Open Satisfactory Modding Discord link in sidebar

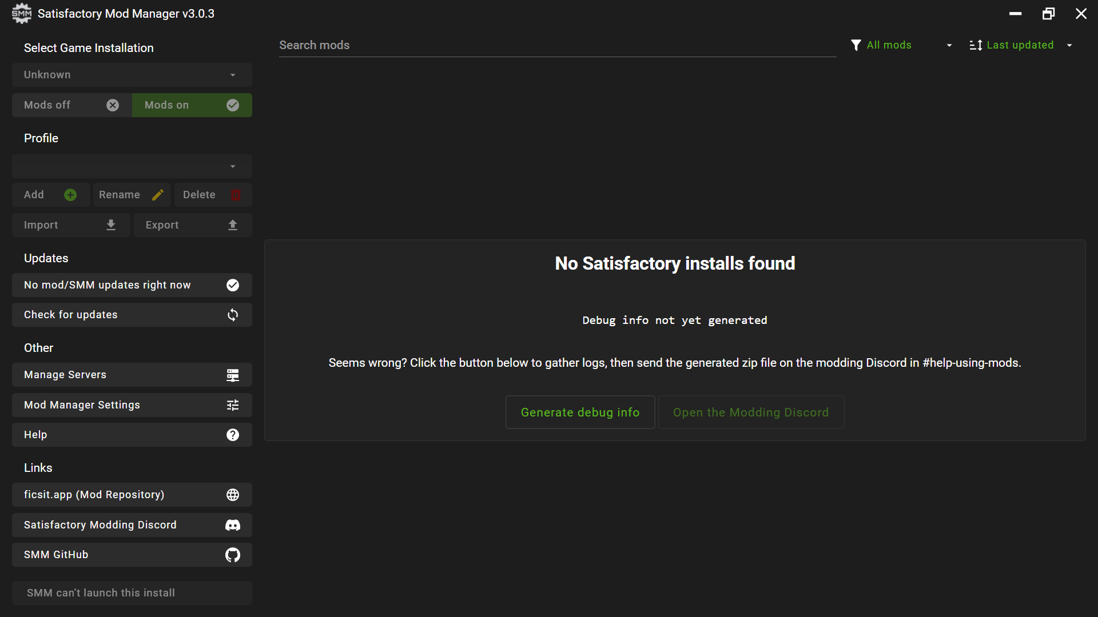(x=132, y=525)
